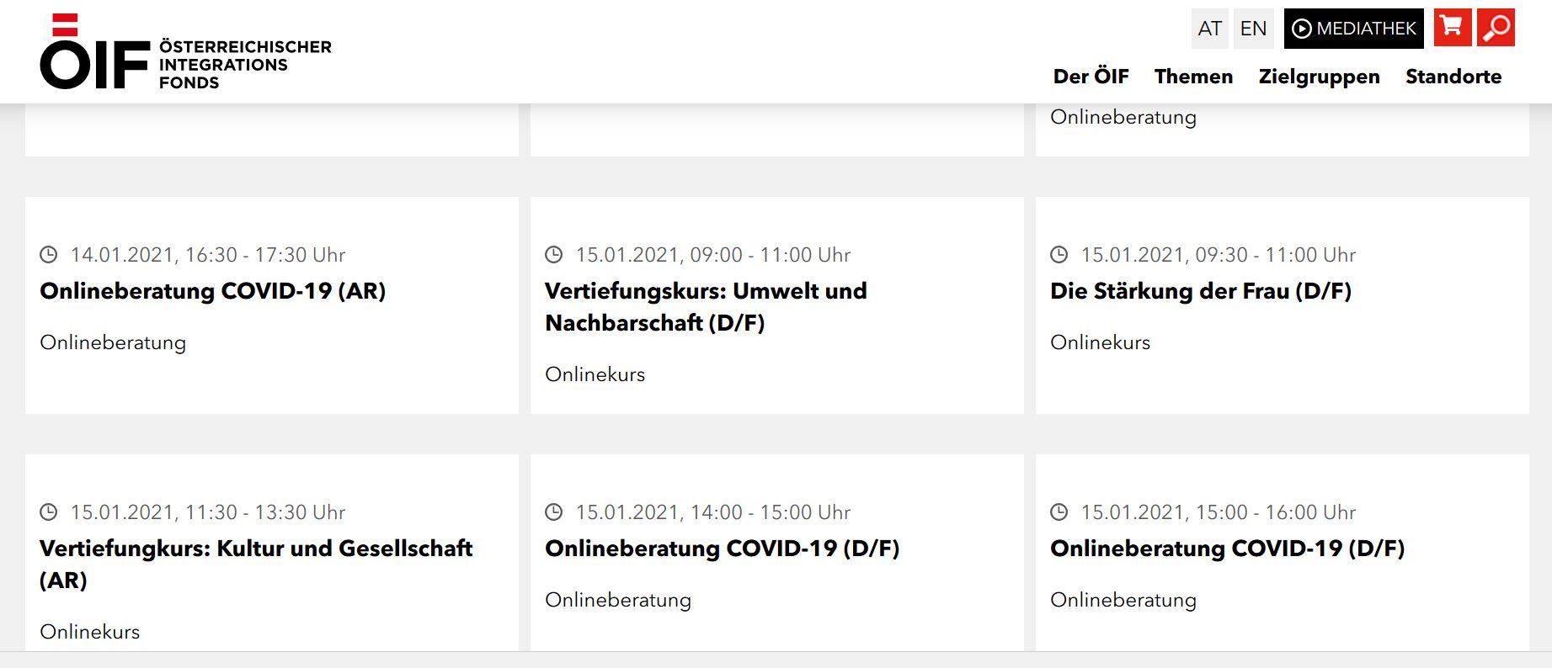Click clock icon beside 15.01.2021, 09:30 event
1552x668 pixels.
point(1059,254)
